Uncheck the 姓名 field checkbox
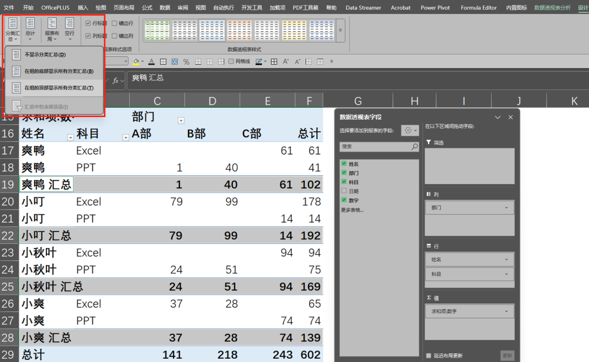This screenshot has height=362, width=589. pos(344,164)
